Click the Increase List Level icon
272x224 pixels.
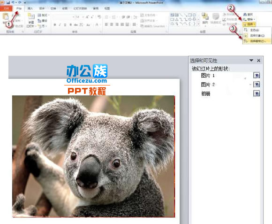(x=128, y=17)
